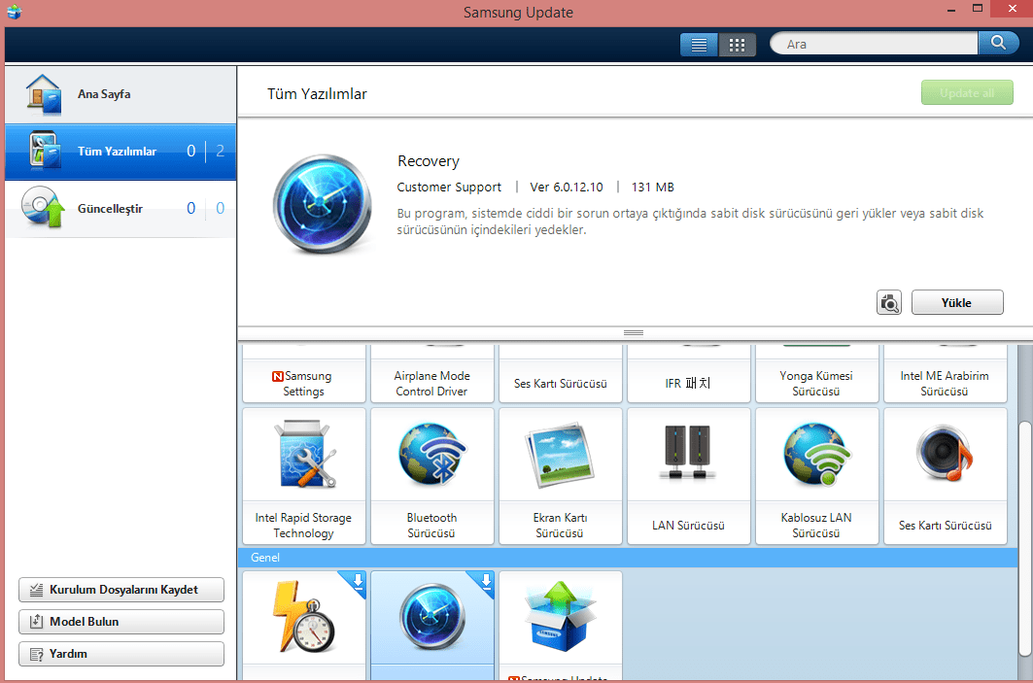Click the Model Bulun button

[x=121, y=621]
